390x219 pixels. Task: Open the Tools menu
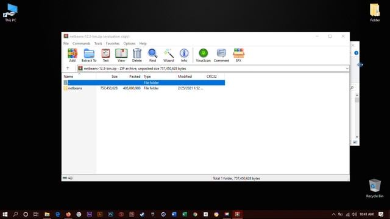(98, 43)
